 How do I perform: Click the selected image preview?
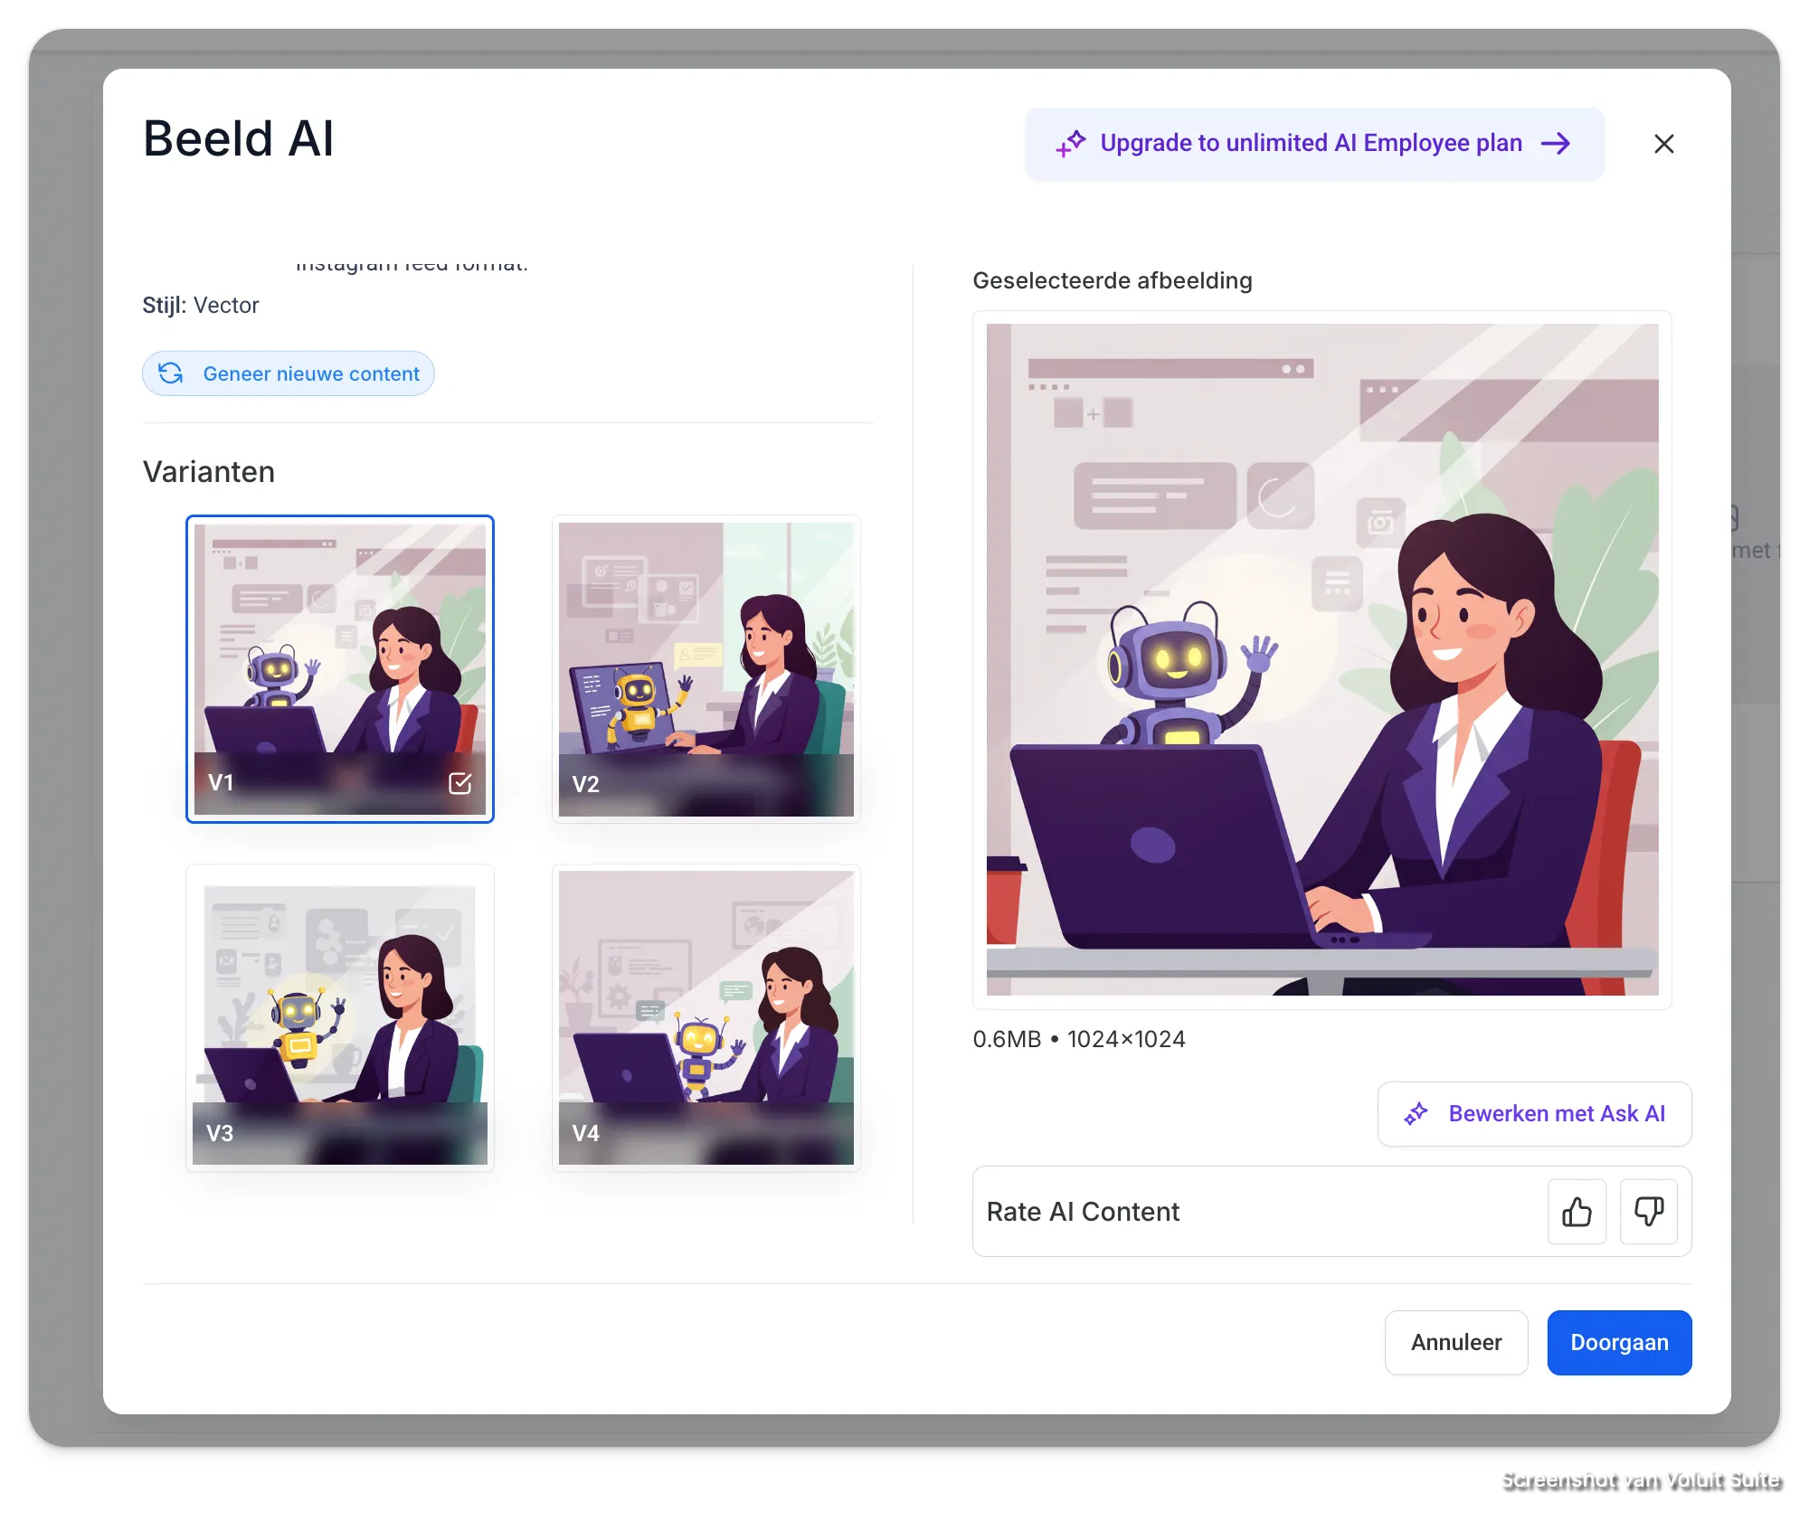tap(1321, 659)
